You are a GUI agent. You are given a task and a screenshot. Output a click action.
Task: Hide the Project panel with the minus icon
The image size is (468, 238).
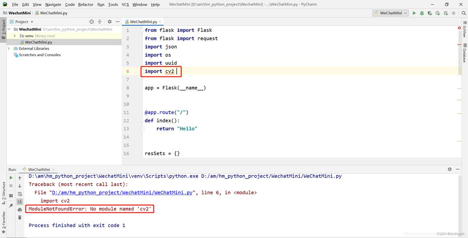(x=118, y=22)
